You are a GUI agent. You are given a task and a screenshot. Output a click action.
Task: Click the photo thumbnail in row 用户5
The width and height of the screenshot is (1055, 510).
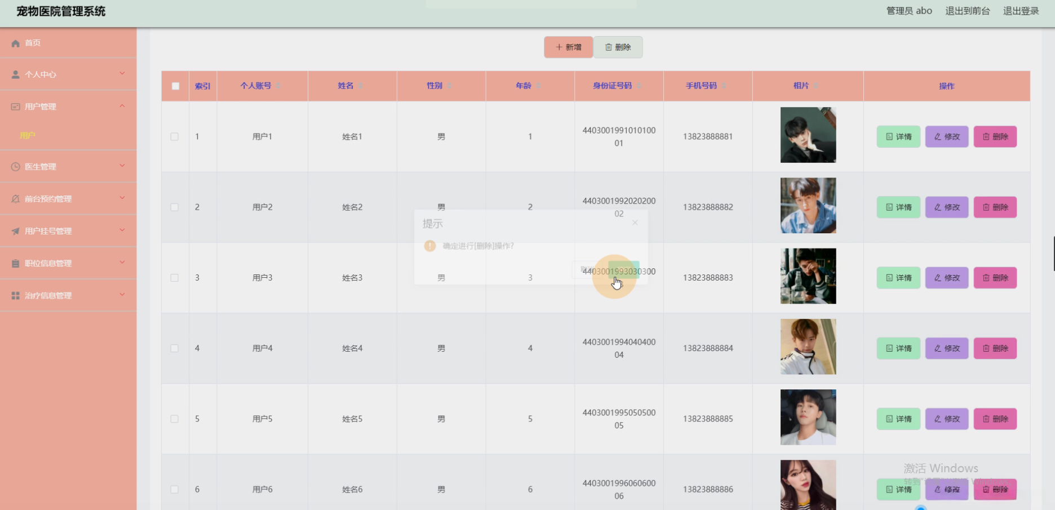pyautogui.click(x=808, y=417)
